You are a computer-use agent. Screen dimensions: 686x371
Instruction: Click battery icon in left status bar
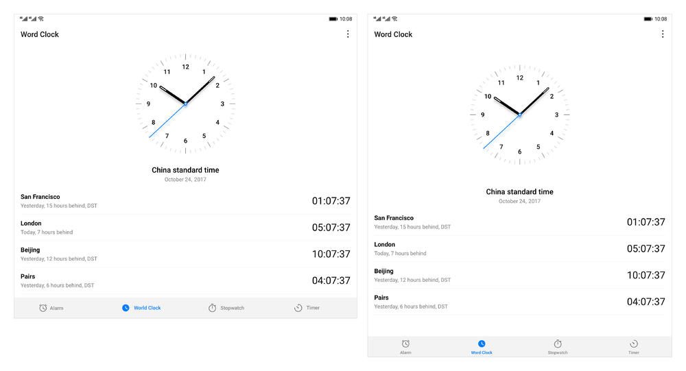pos(333,19)
